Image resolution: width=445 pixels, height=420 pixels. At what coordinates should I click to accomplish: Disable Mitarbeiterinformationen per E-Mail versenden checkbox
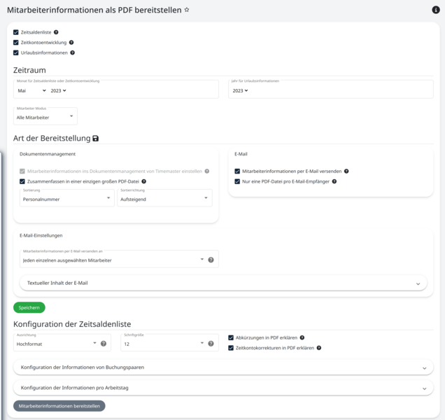click(238, 171)
